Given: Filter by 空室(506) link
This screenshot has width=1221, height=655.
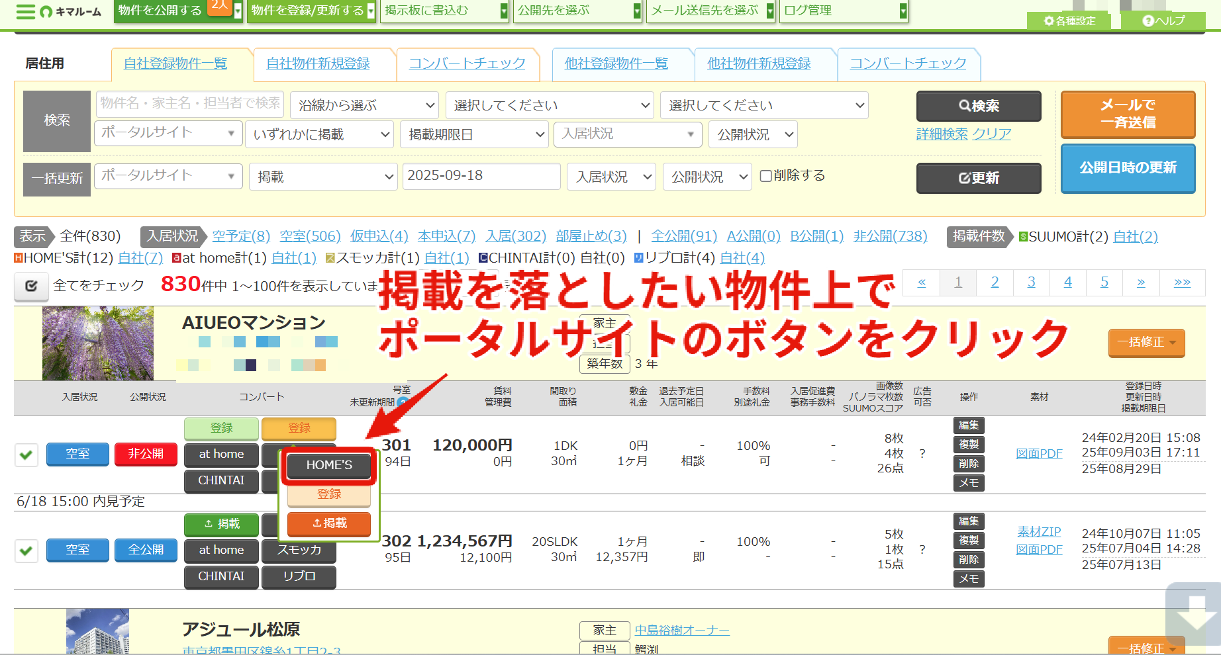Looking at the screenshot, I should (x=310, y=236).
